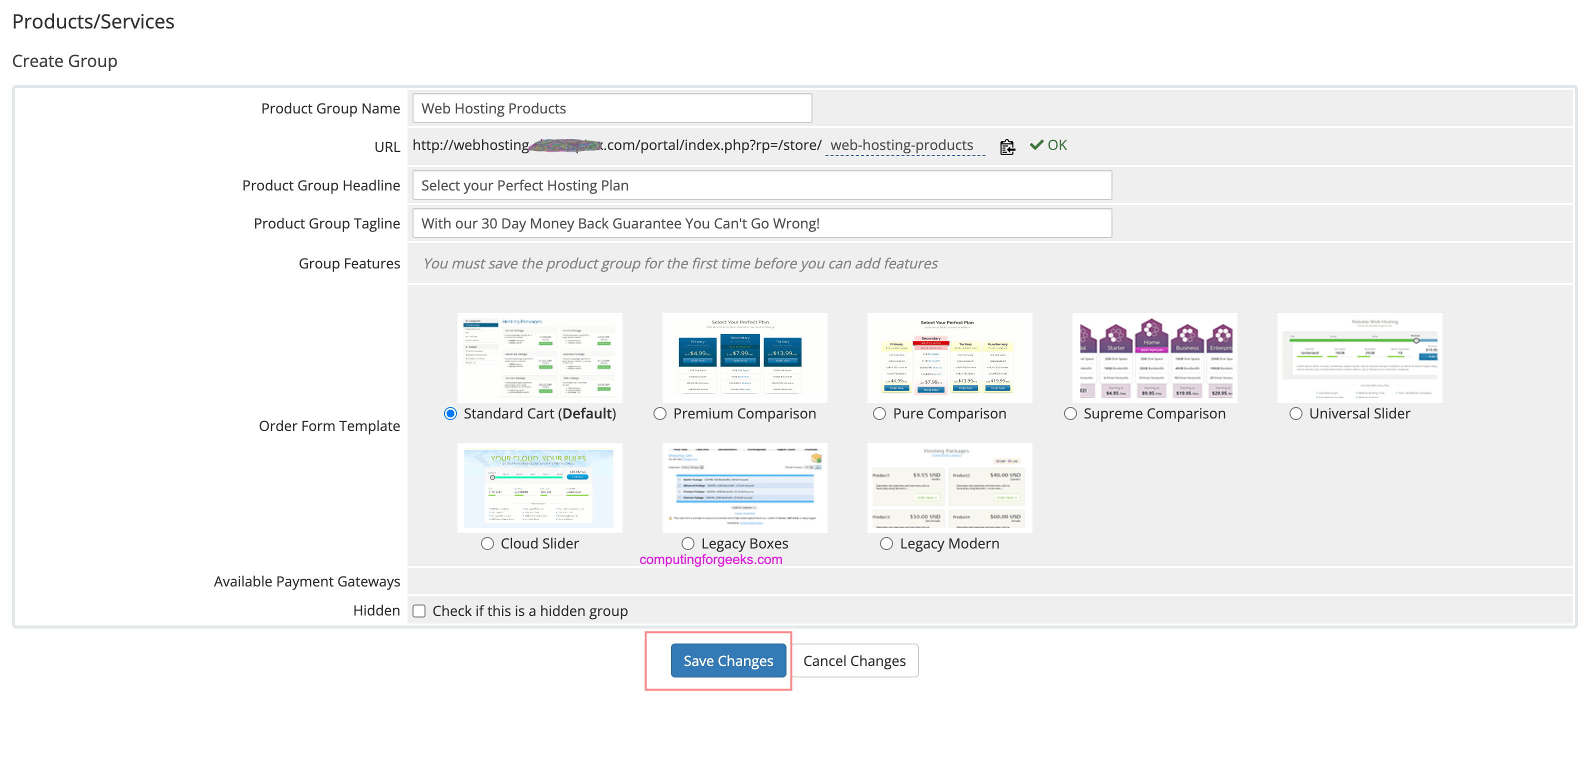The image size is (1593, 779).
Task: Select the Universal Slider radio button
Action: pyautogui.click(x=1295, y=413)
